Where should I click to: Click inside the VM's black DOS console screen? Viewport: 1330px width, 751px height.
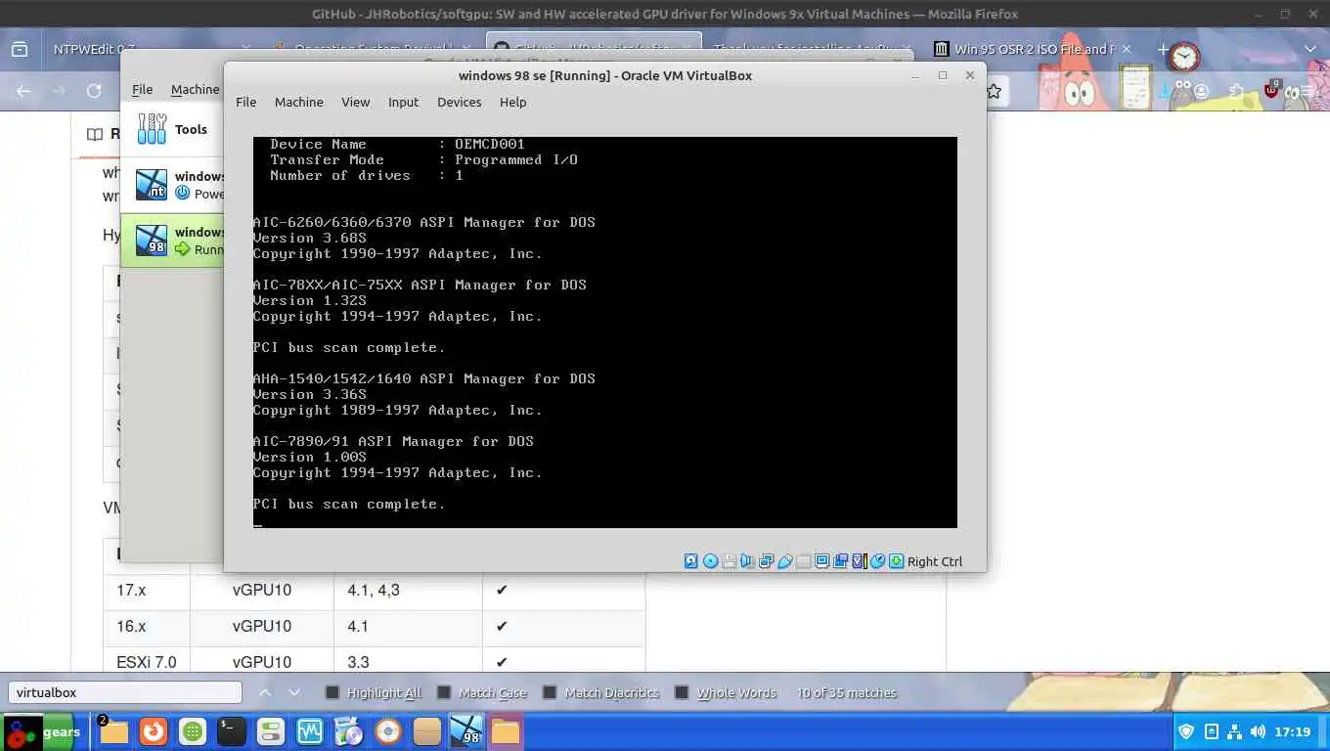coord(604,332)
